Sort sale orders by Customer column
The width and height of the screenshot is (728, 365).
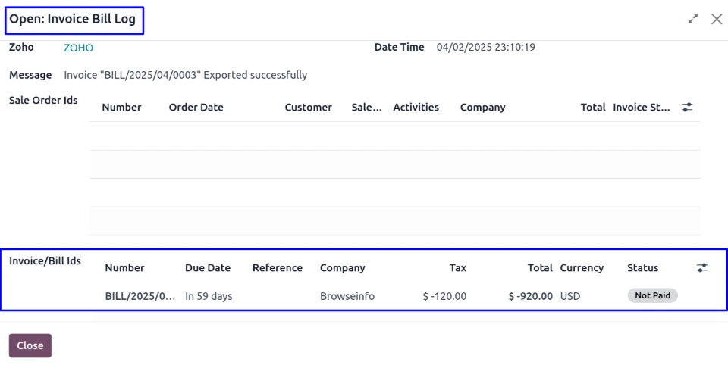pos(308,108)
